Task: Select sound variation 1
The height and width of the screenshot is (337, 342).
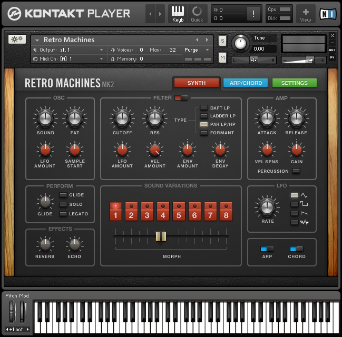Action: coord(115,212)
